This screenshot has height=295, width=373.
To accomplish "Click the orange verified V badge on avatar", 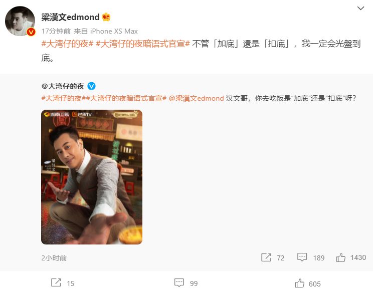I will point(31,32).
